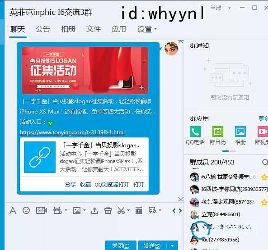Open the 文件 tab
The width and height of the screenshot is (268, 250).
pos(94,29)
